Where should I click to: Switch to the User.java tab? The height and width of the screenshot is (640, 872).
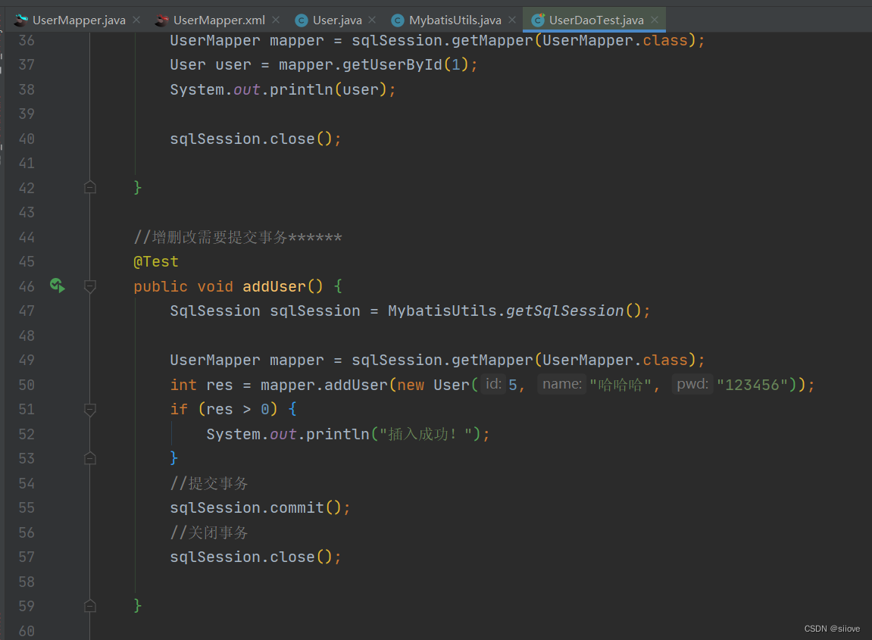[337, 20]
